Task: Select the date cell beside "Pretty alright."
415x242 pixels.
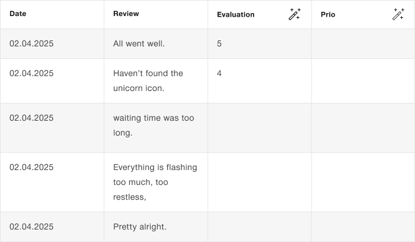Action: pos(32,227)
